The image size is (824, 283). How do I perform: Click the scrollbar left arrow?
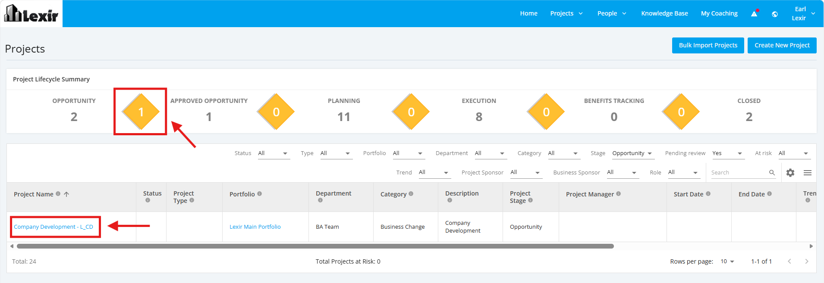click(x=12, y=246)
